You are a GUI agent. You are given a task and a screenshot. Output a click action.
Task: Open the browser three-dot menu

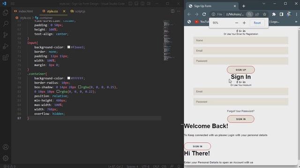pyautogui.click(x=296, y=14)
